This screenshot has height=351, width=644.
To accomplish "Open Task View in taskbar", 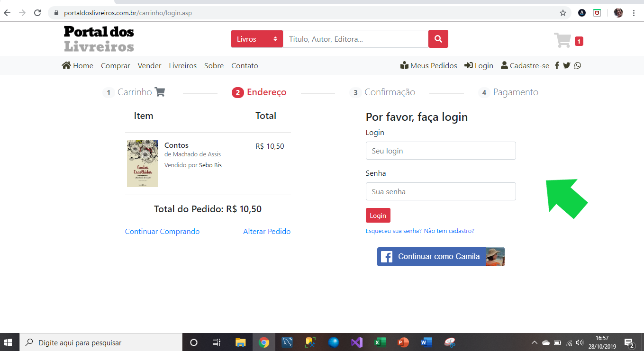I will (217, 342).
